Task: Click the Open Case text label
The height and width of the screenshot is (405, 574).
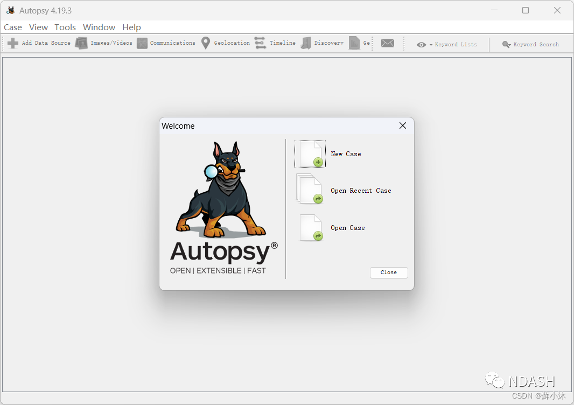Action: pos(348,228)
